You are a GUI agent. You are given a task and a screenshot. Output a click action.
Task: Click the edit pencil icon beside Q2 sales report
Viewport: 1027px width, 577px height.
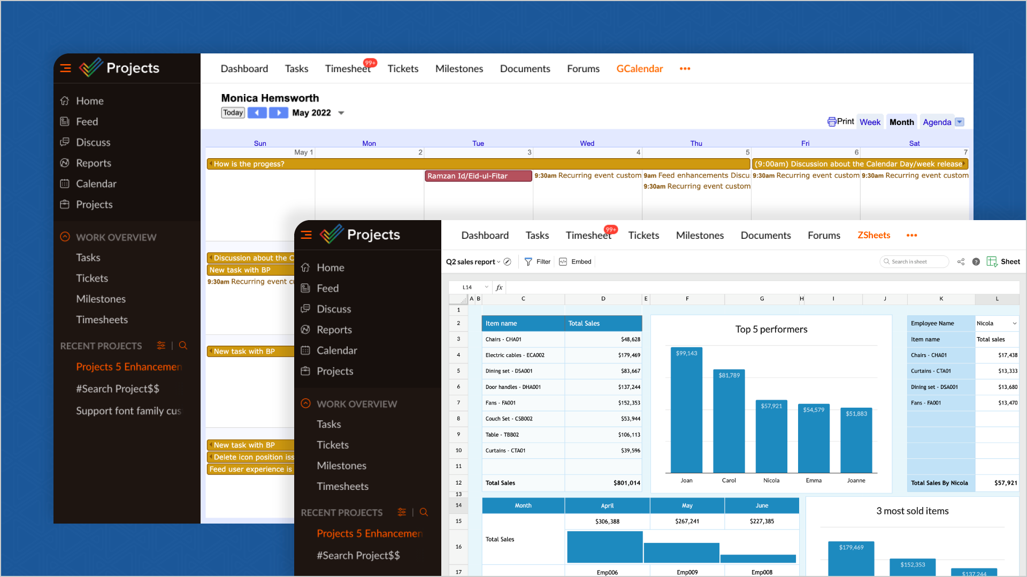(507, 262)
